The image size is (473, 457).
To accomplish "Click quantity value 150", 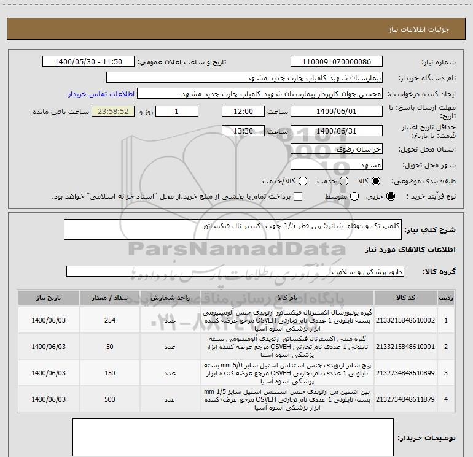I will click(x=110, y=373).
